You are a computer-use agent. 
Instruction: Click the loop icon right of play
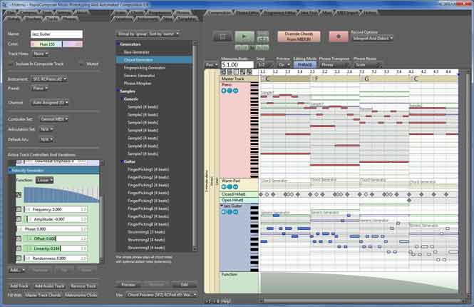coord(262,39)
